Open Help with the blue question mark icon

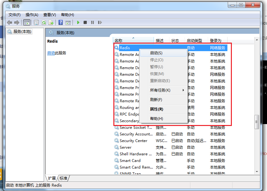[x=61, y=22]
